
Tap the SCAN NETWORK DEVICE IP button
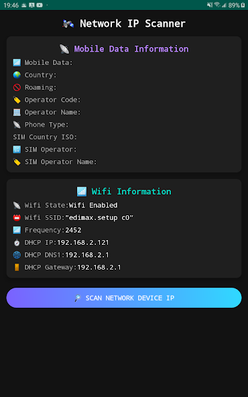(124, 298)
